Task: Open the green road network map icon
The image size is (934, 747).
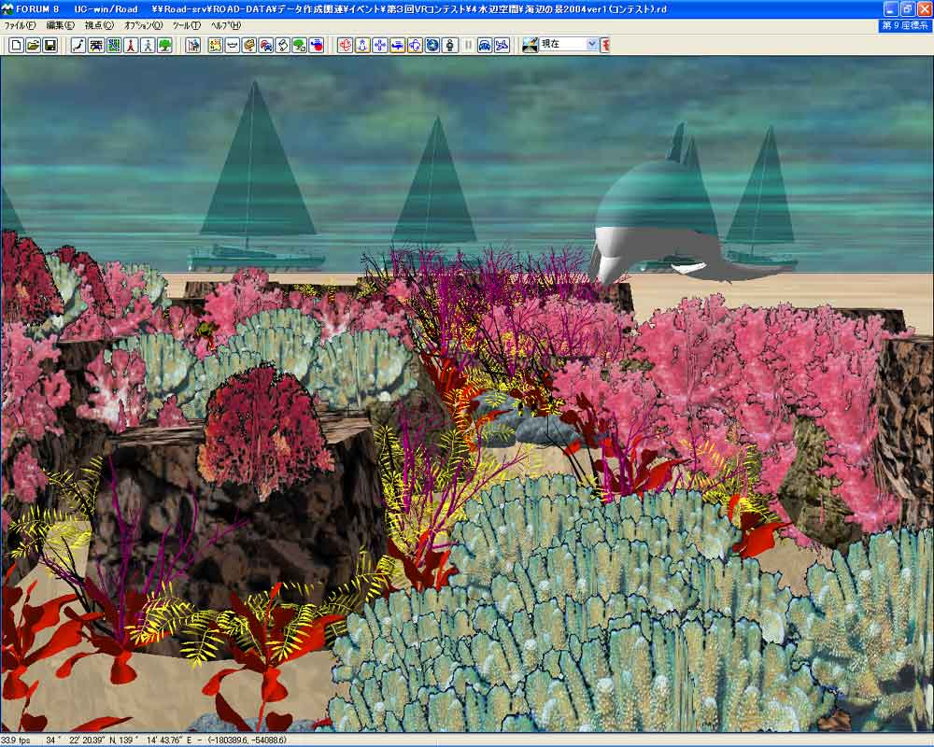Action: click(x=113, y=45)
